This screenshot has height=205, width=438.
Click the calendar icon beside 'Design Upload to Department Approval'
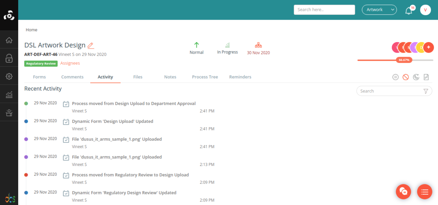point(66,104)
